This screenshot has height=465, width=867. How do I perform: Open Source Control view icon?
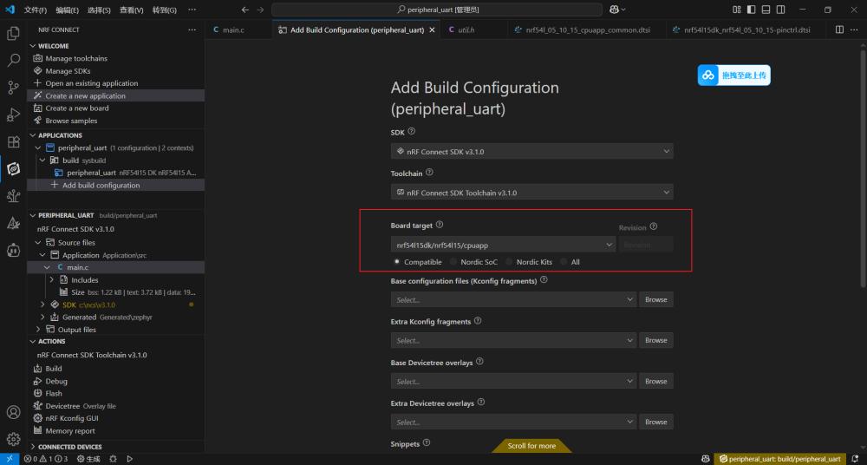tap(13, 87)
